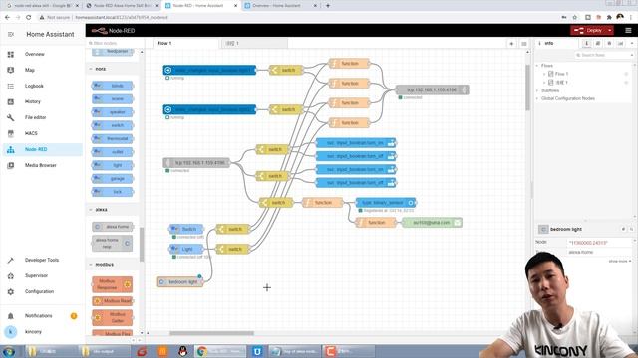This screenshot has height=358, width=638.
Task: Reload the browser page
Action: (28, 18)
